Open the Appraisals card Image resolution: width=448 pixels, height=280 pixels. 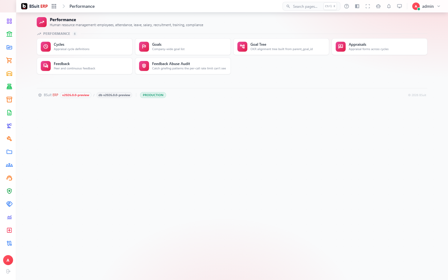pyautogui.click(x=380, y=47)
